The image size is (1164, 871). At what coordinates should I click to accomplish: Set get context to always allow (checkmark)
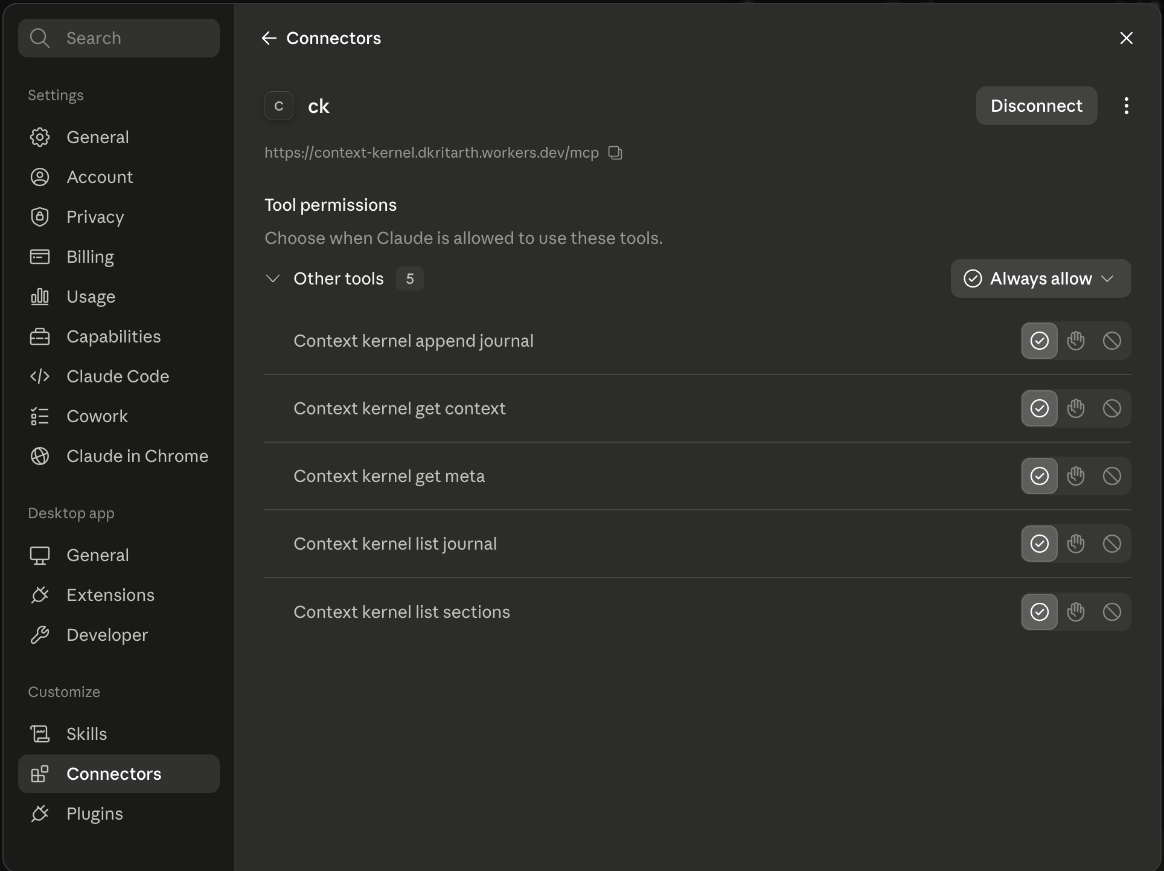pyautogui.click(x=1039, y=408)
